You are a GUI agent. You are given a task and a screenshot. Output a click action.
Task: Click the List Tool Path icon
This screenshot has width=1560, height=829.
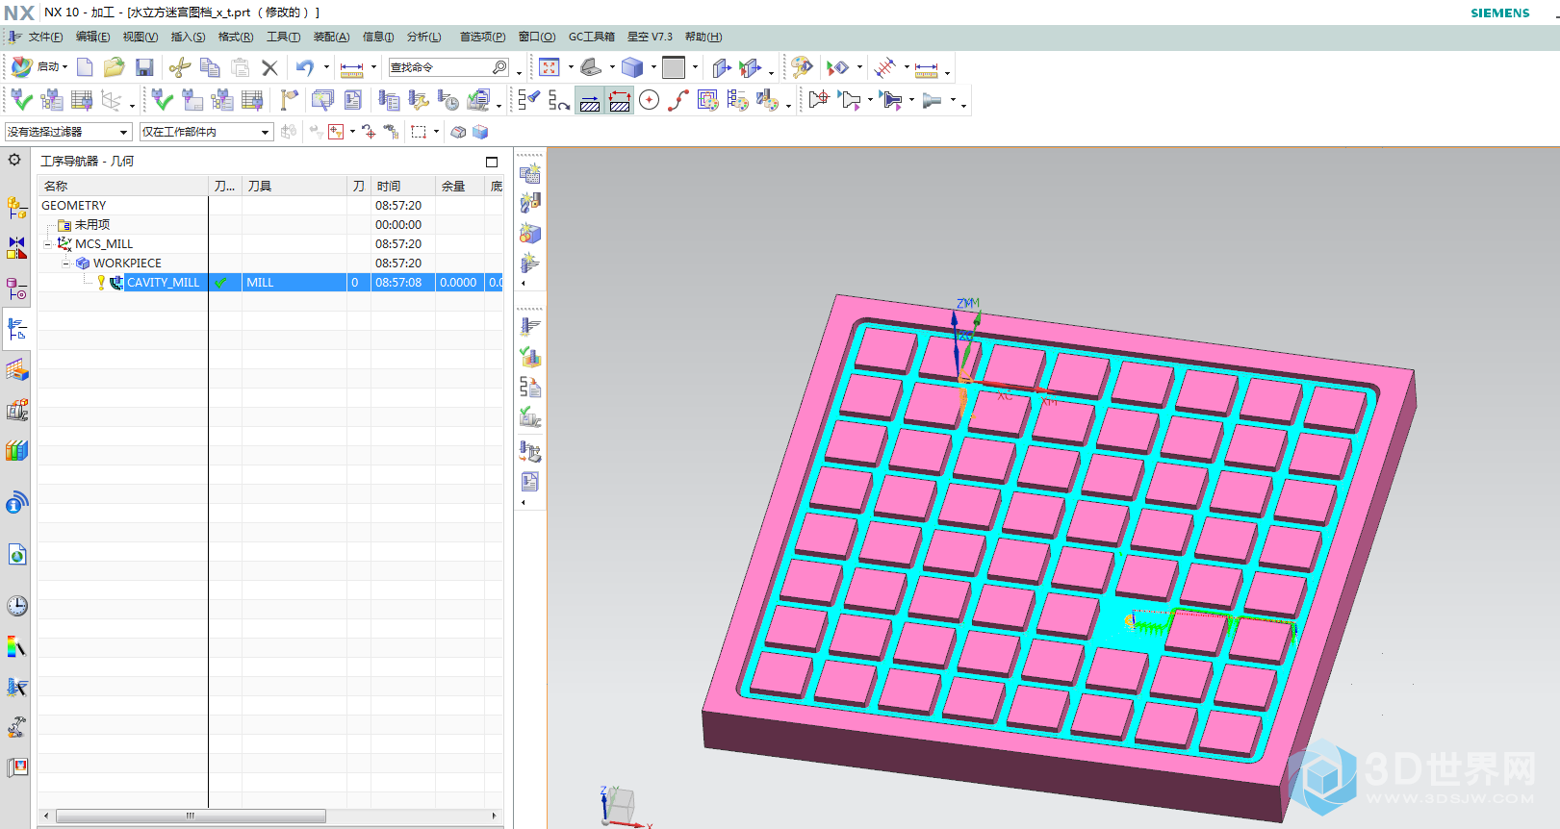529,387
